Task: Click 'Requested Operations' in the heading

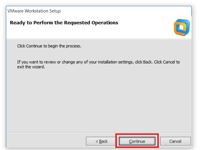Action: click(95, 23)
